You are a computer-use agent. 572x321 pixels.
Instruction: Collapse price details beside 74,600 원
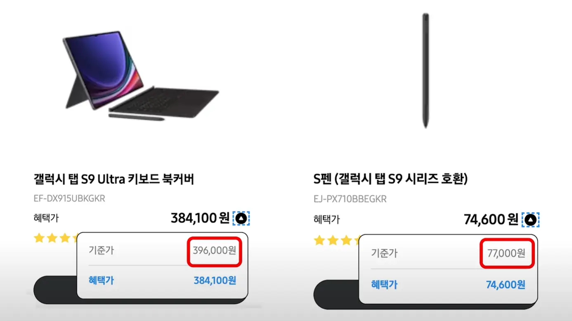[531, 220]
